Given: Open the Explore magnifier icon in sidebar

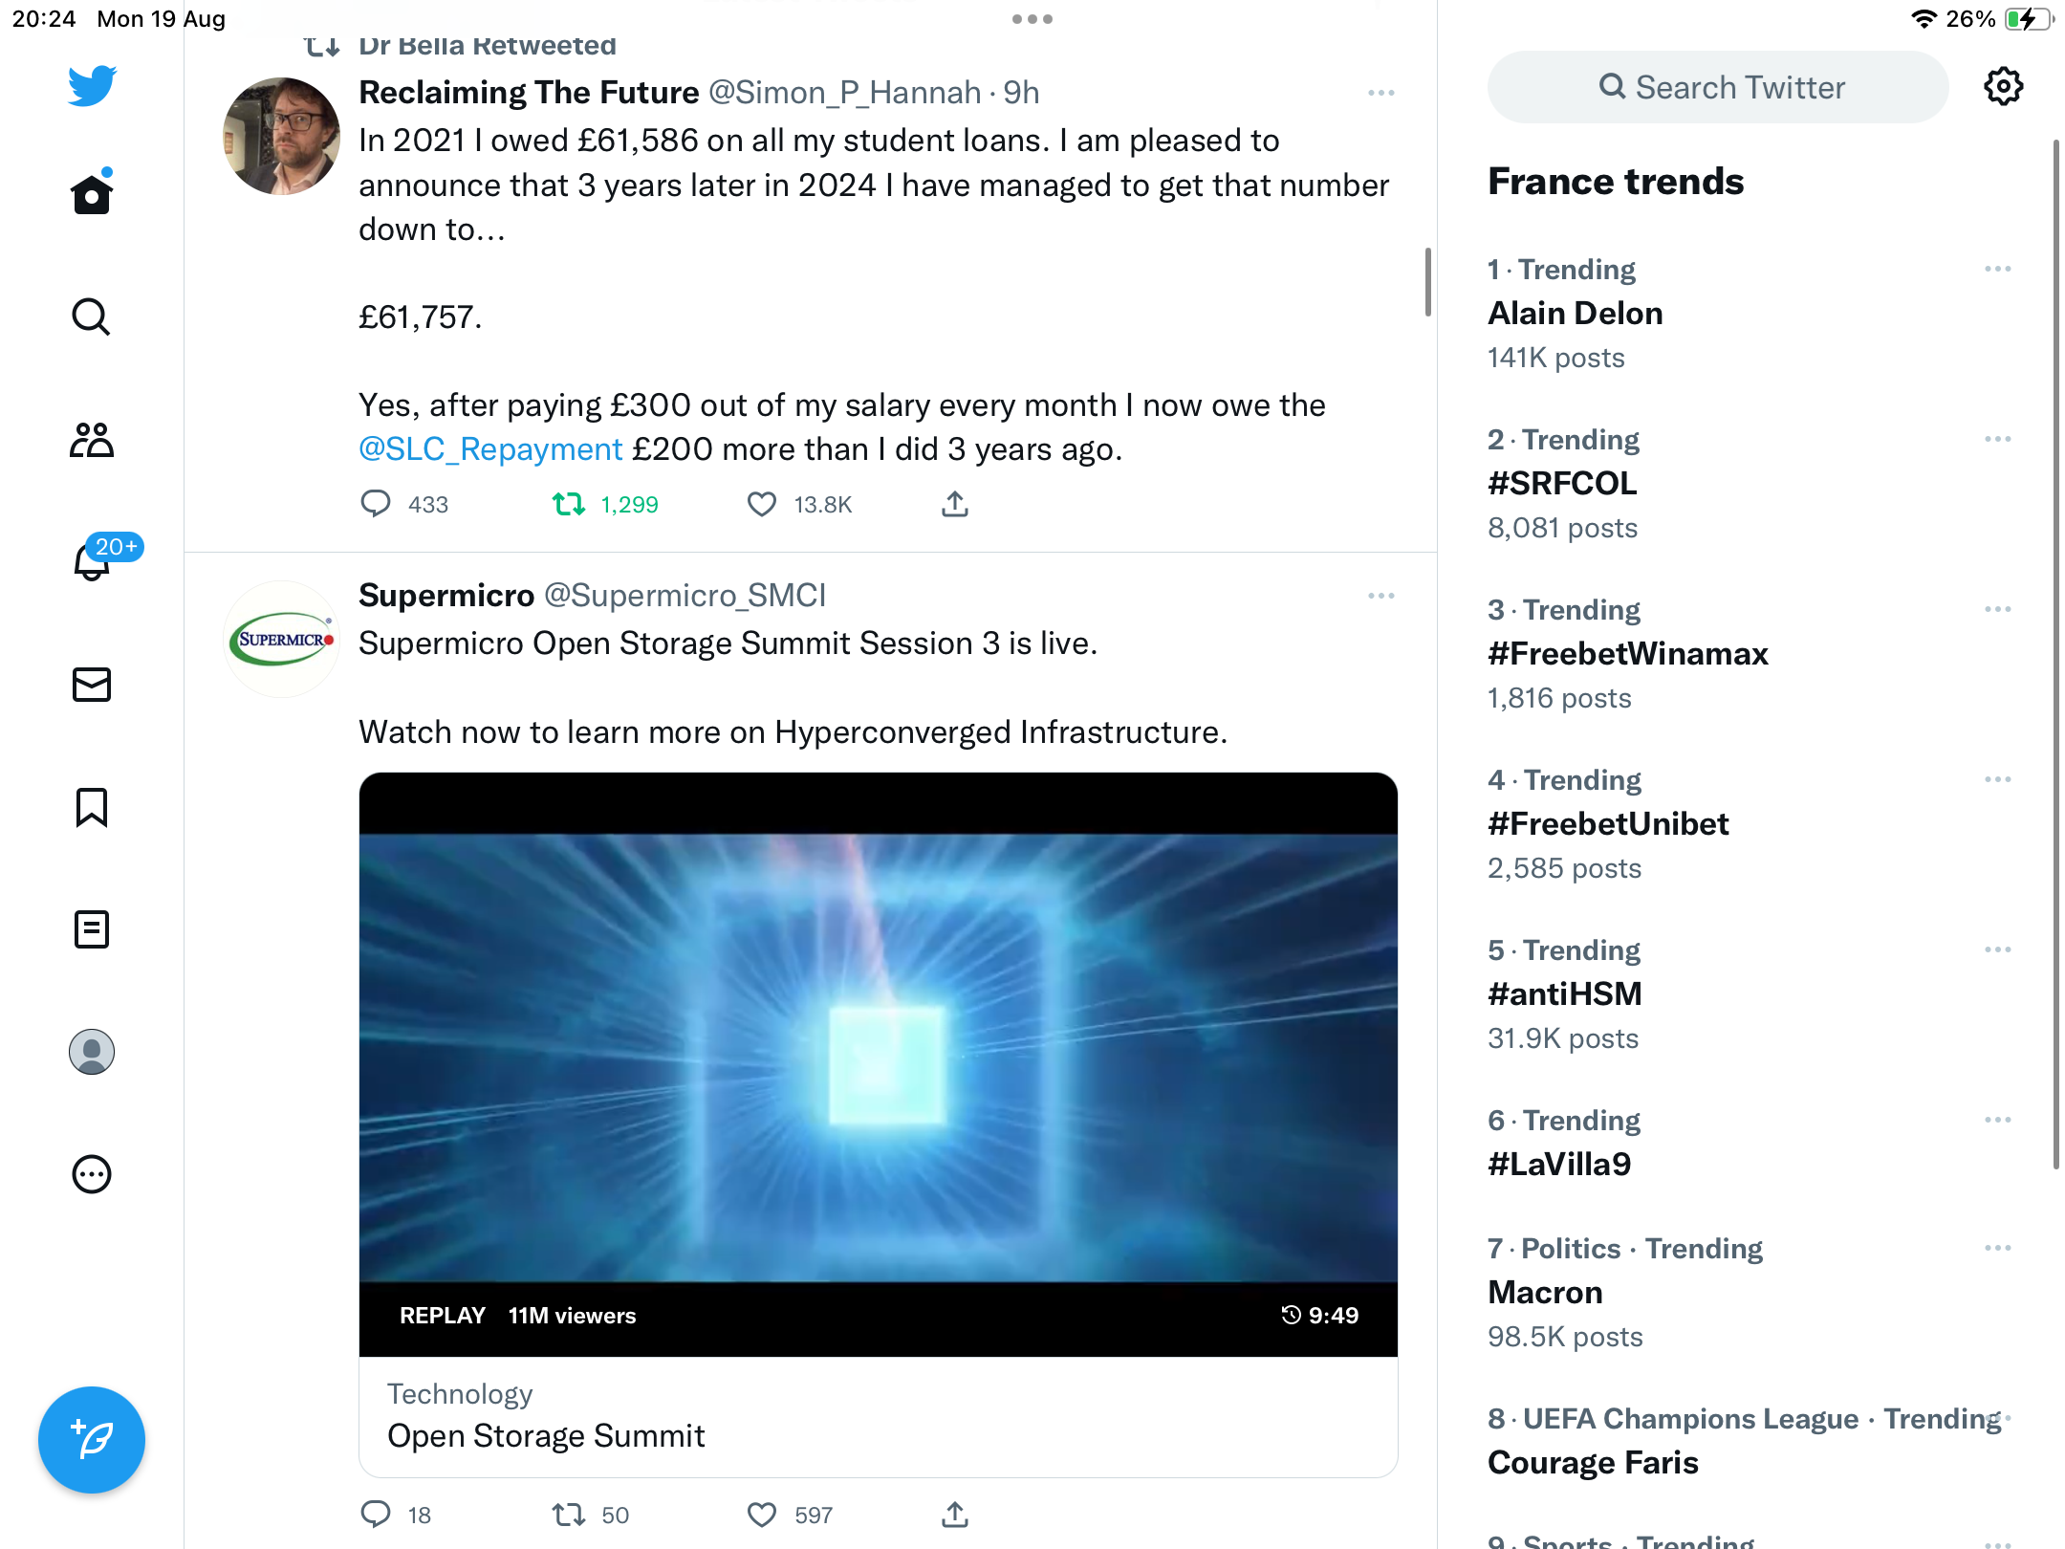Looking at the screenshot, I should click(x=92, y=317).
